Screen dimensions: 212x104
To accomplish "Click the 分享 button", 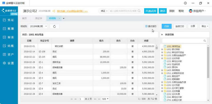I will click(x=193, y=26).
